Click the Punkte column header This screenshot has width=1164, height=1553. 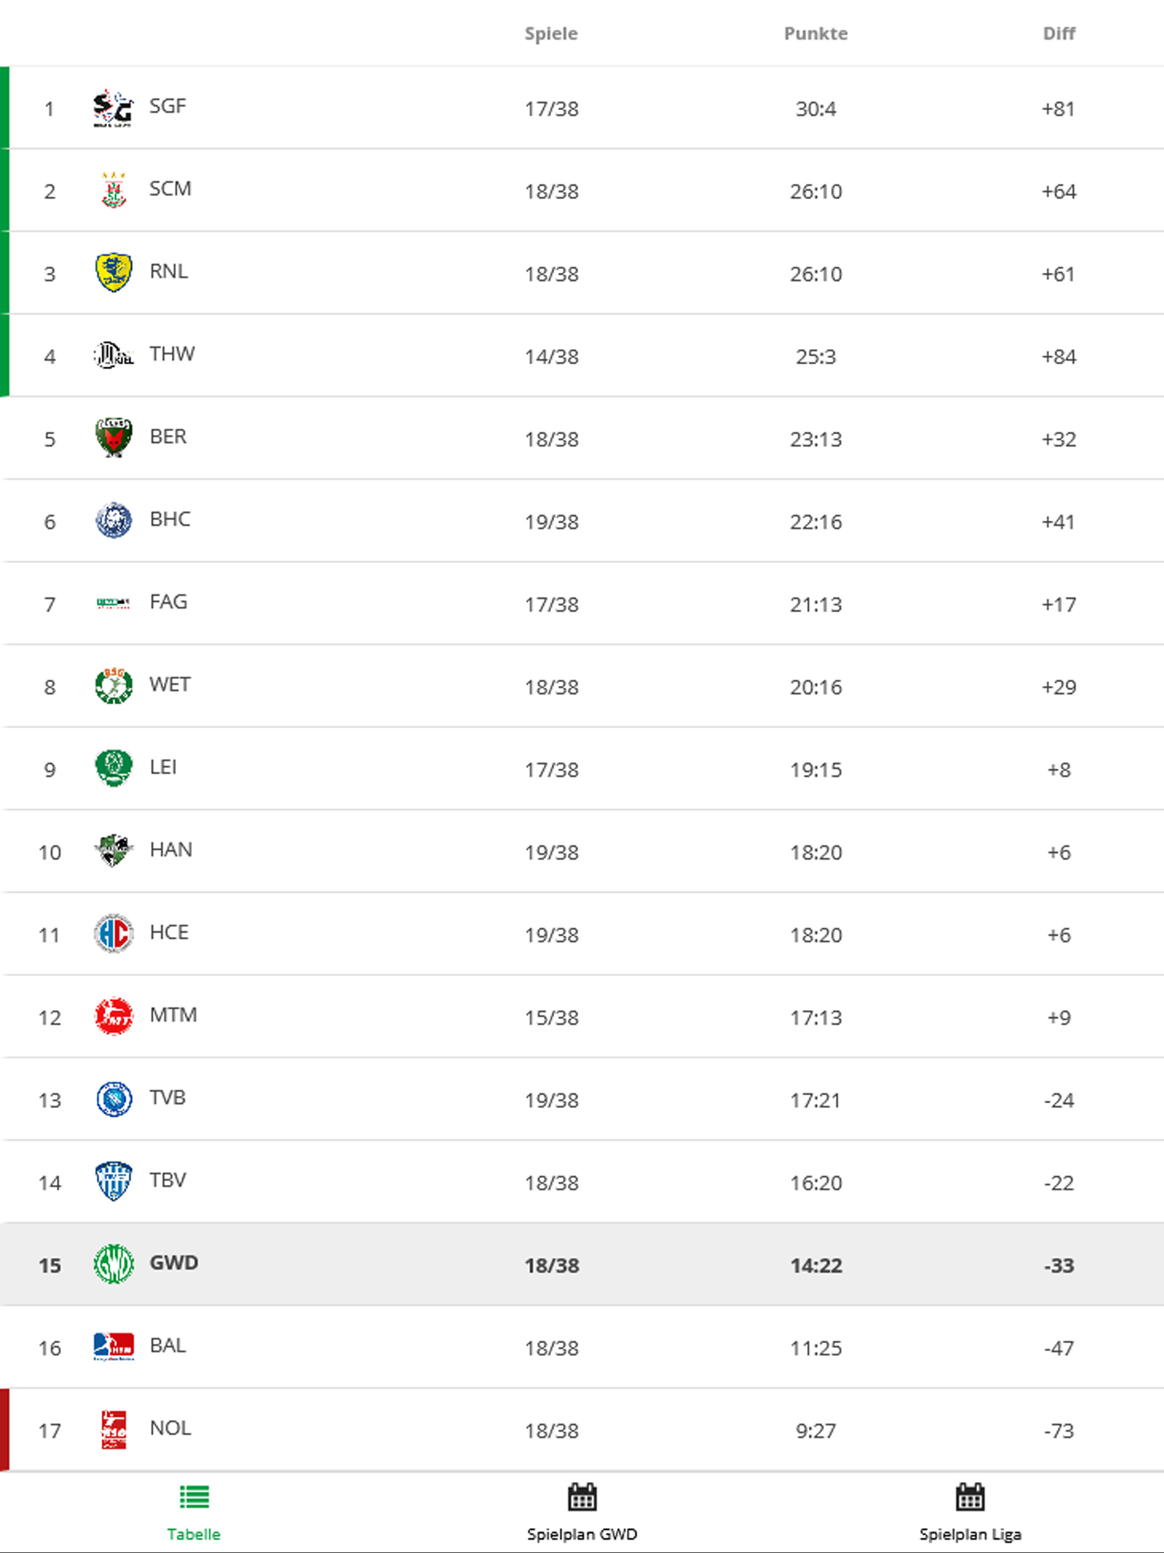(x=816, y=34)
